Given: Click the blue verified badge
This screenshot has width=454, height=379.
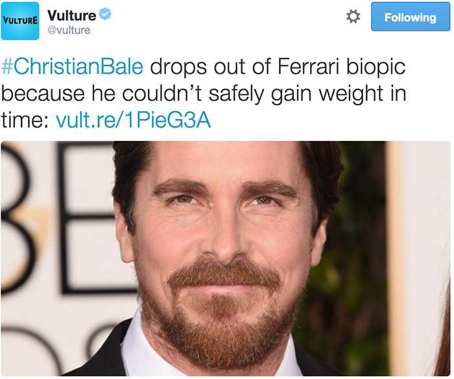Looking at the screenshot, I should [105, 14].
